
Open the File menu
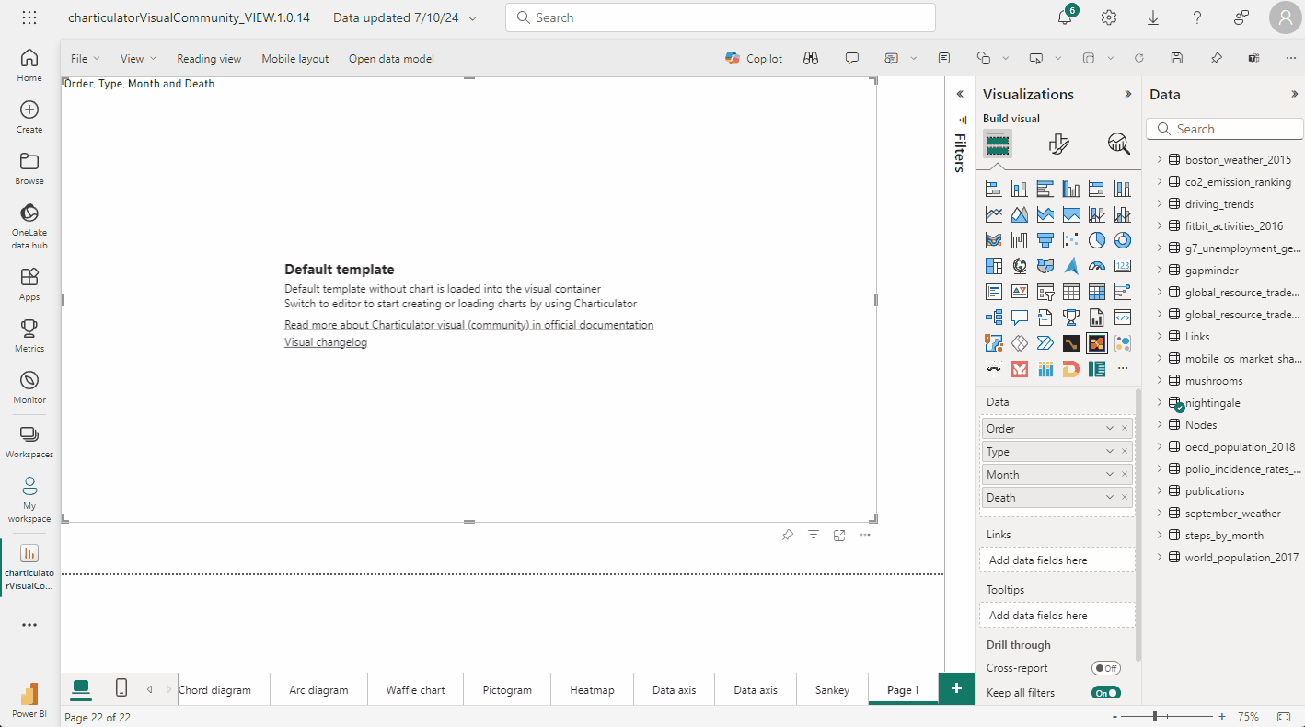click(x=85, y=58)
